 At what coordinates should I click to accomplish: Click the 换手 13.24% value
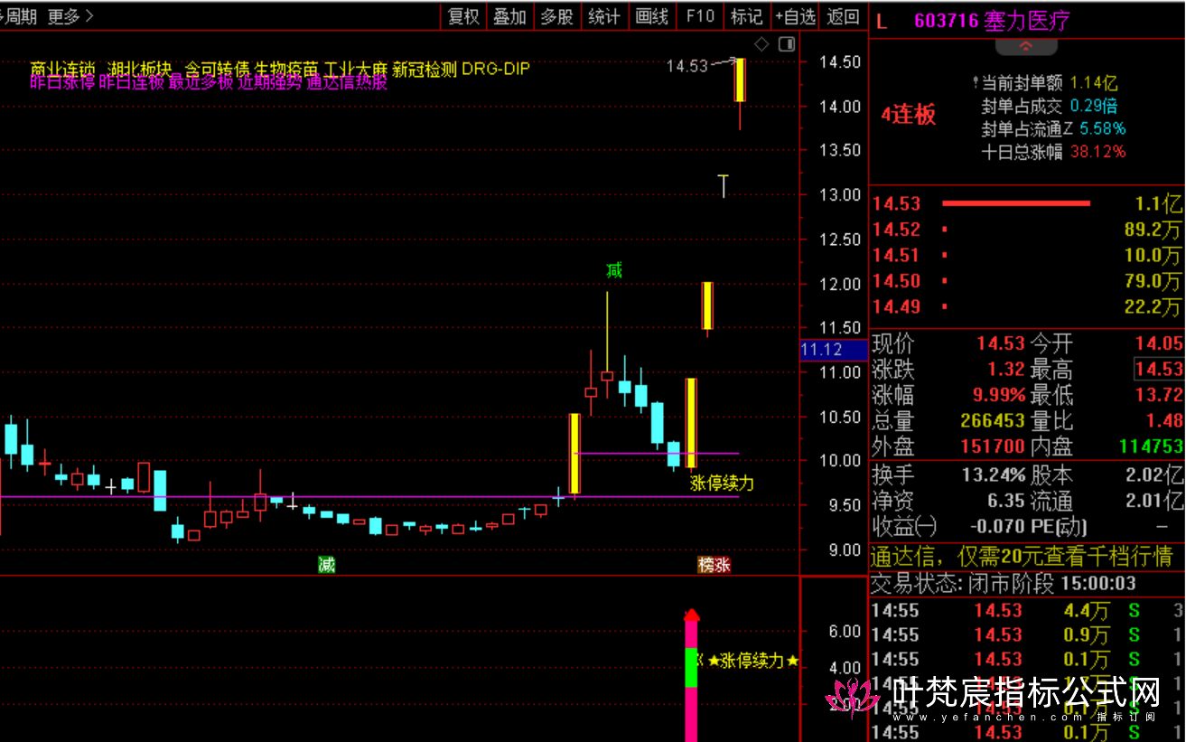(994, 474)
